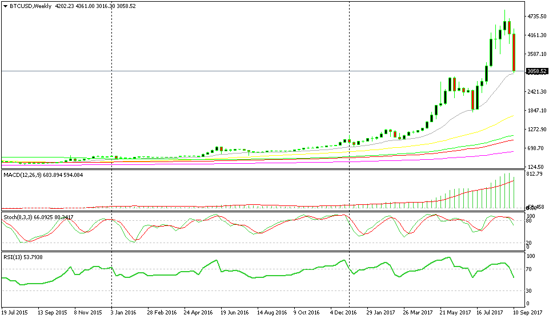
Task: Click the 4 Dec 2016 date label
Action: (344, 313)
